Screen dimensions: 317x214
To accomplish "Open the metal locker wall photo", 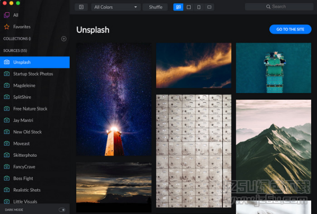I will coord(194,151).
